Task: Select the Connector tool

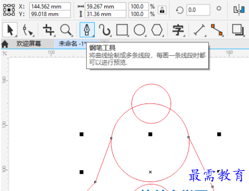Action: 217,30
